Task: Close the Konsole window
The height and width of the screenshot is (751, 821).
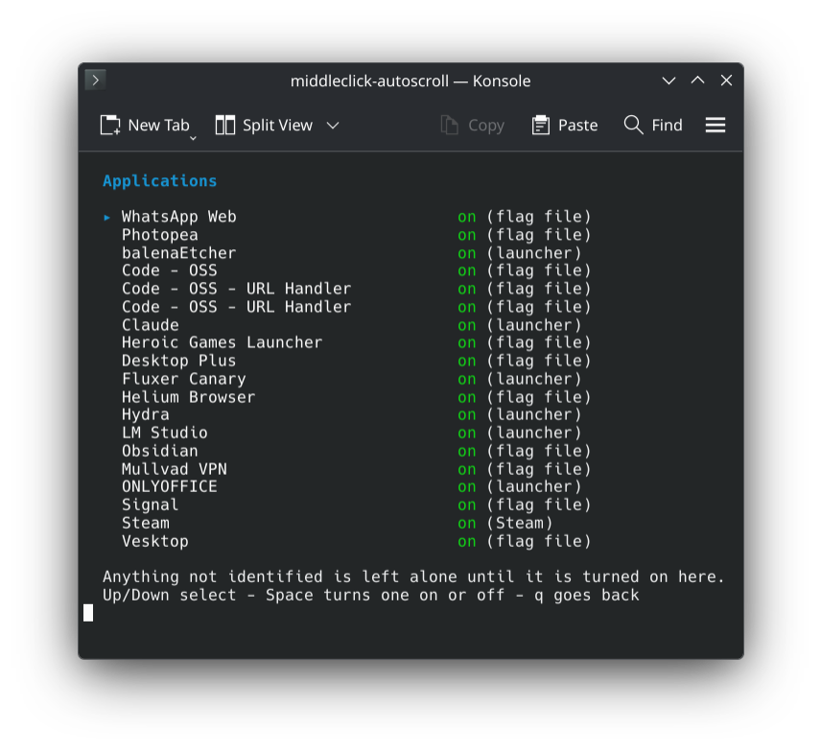Action: (x=726, y=81)
